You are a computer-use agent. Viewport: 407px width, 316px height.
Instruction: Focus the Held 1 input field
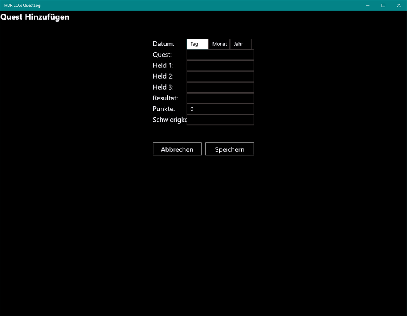pyautogui.click(x=220, y=65)
